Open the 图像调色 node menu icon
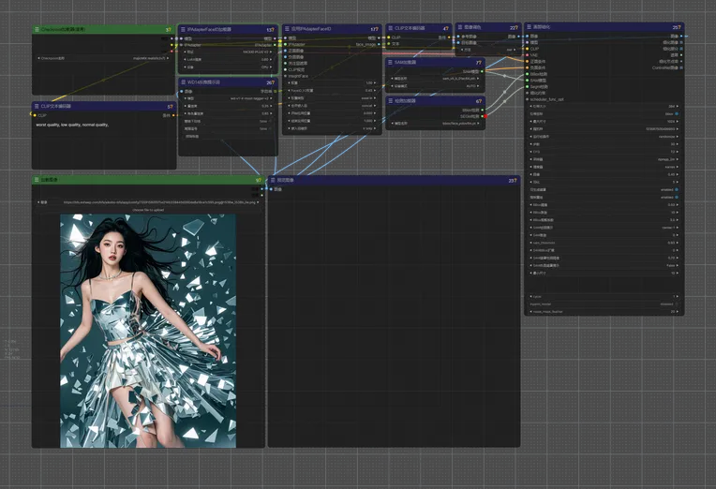 coord(460,27)
